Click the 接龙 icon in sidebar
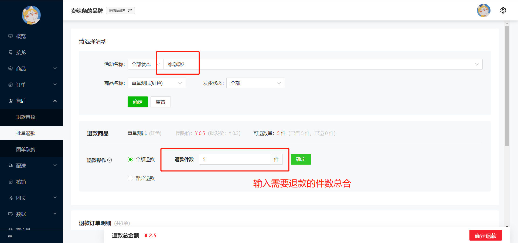The image size is (518, 243). (11, 52)
